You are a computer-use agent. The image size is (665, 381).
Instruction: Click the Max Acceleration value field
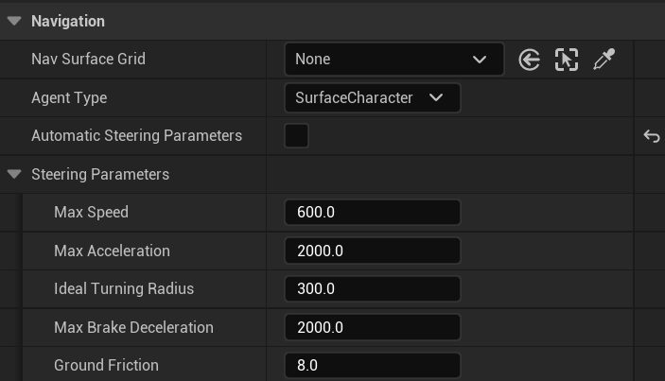pos(372,251)
